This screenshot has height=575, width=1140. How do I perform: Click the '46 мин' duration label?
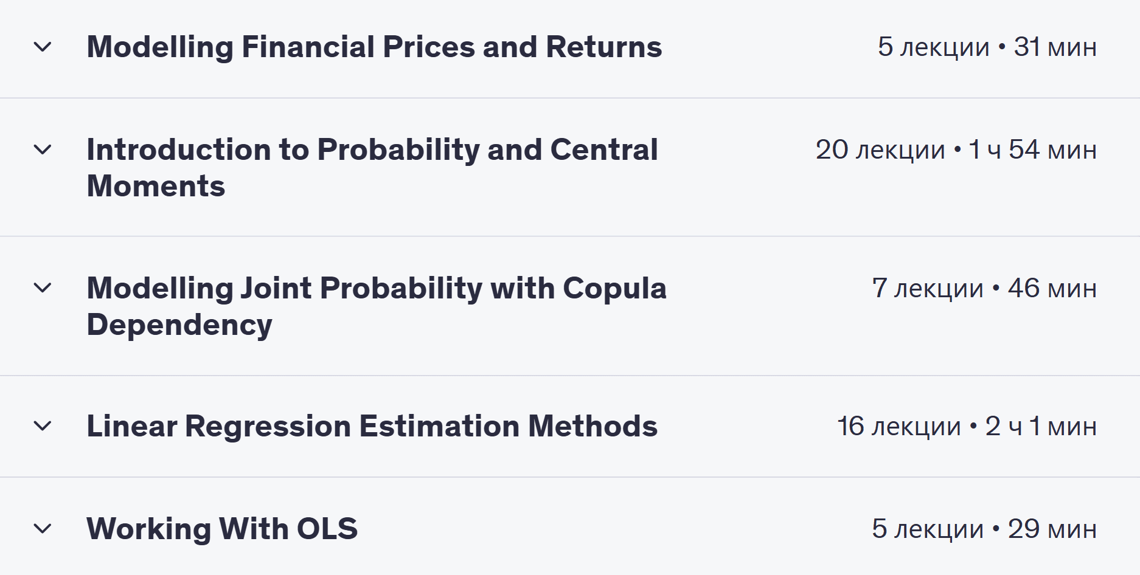click(x=1052, y=288)
